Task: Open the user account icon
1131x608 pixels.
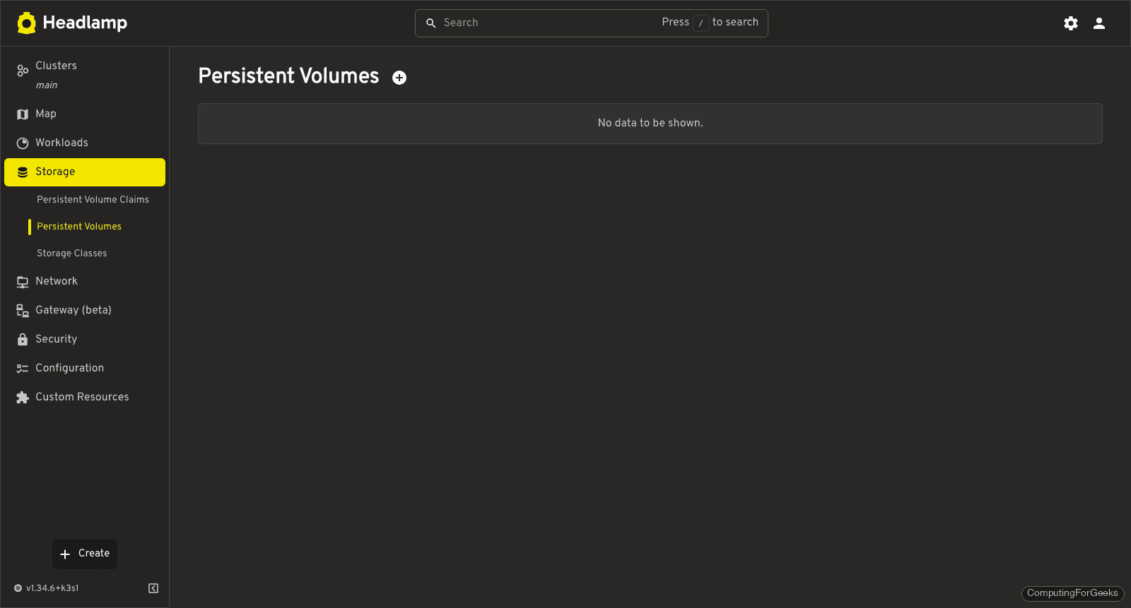Action: pyautogui.click(x=1099, y=23)
